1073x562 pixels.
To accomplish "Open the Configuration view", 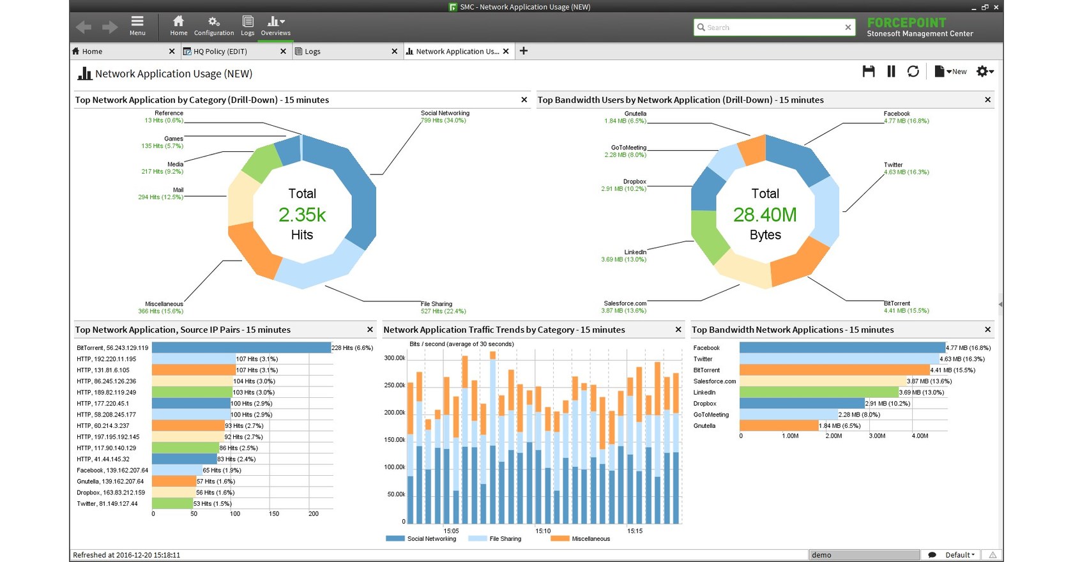I will coord(214,26).
